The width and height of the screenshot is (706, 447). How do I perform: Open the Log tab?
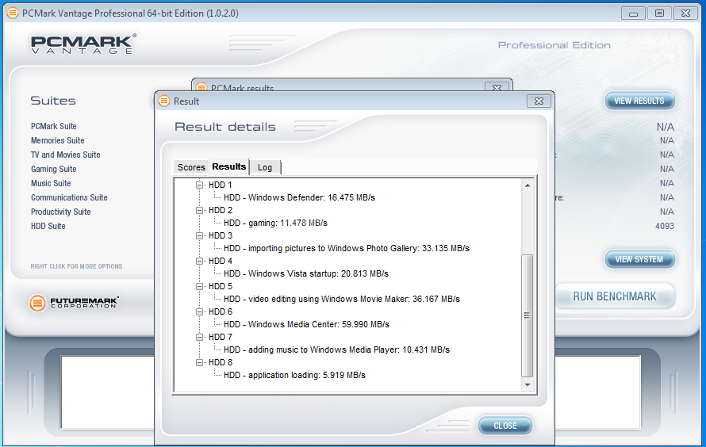click(x=265, y=167)
